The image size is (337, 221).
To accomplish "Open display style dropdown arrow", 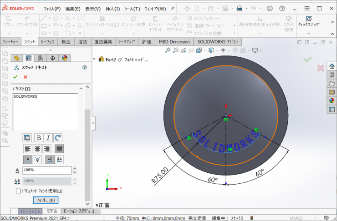I will coord(217,50).
